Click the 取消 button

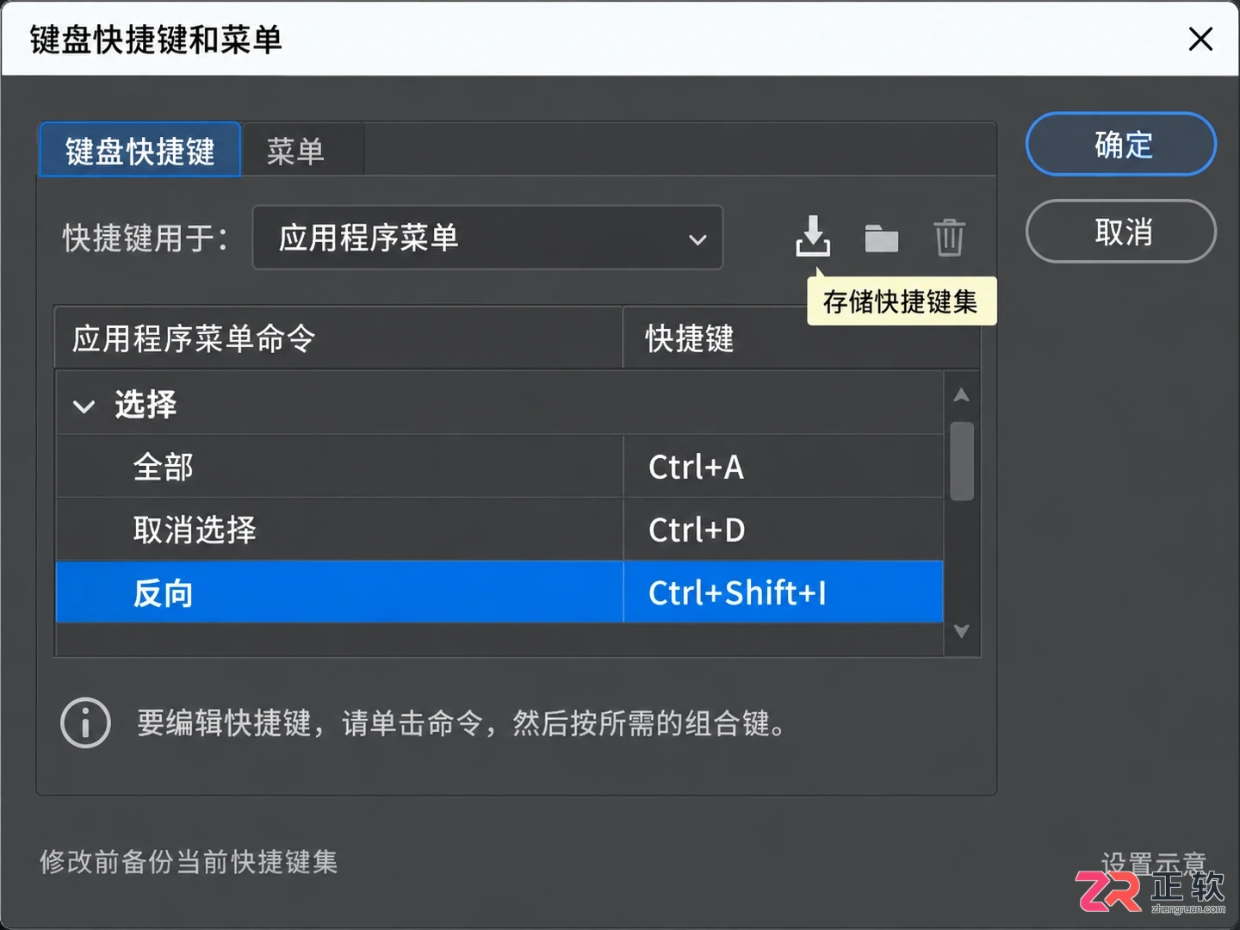pyautogui.click(x=1121, y=231)
